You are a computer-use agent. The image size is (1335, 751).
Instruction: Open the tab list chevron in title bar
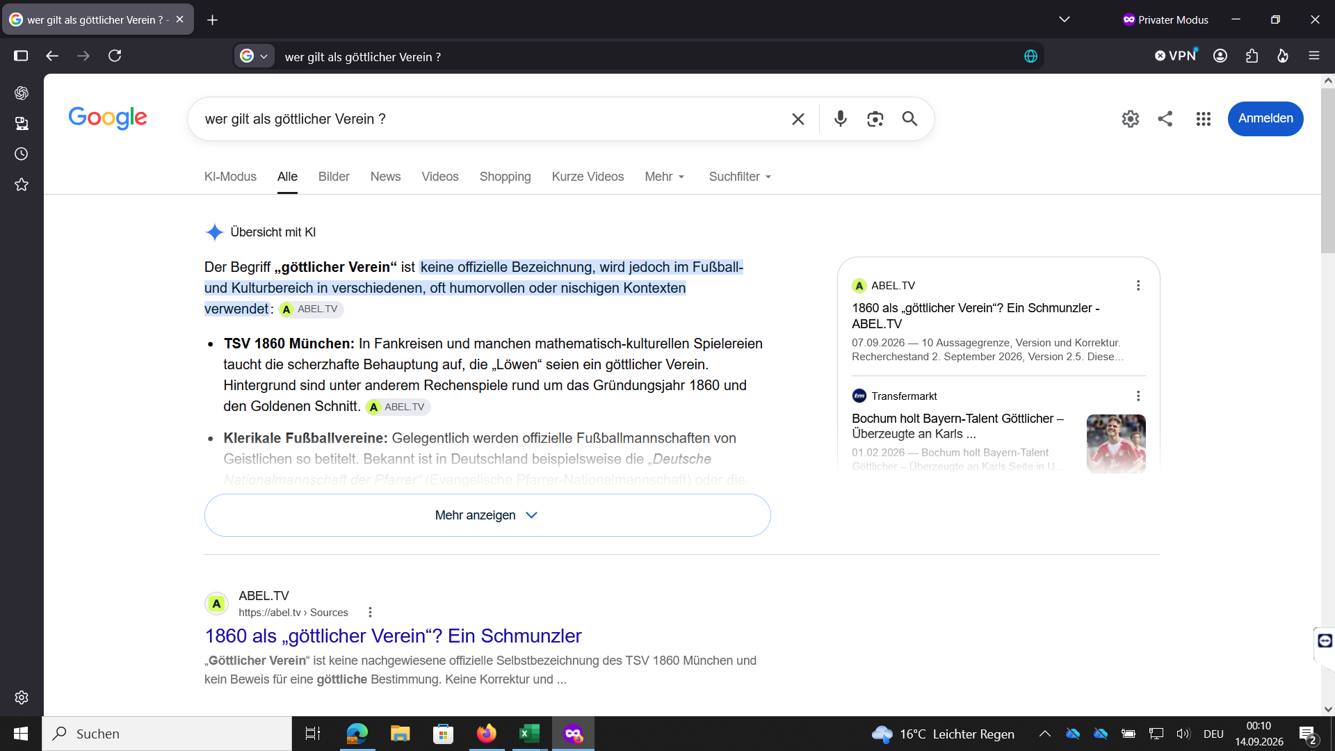(1065, 19)
